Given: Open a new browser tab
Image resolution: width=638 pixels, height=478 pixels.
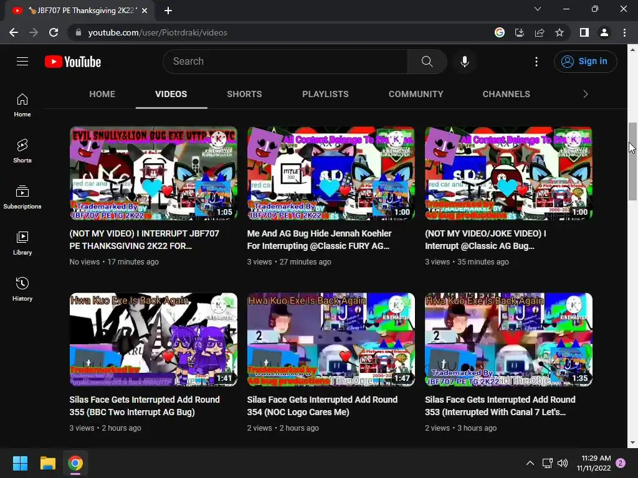Looking at the screenshot, I should (x=168, y=11).
